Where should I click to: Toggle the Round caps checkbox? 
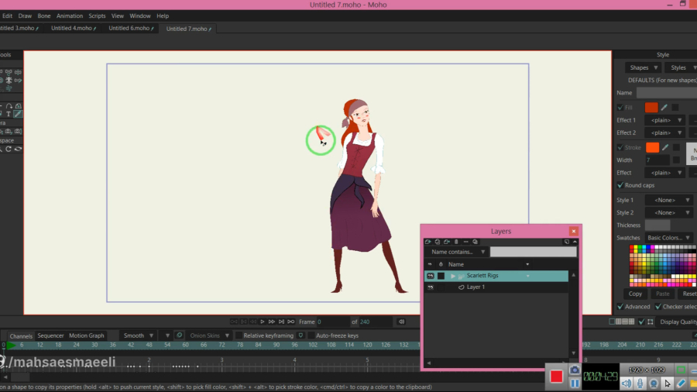[620, 185]
